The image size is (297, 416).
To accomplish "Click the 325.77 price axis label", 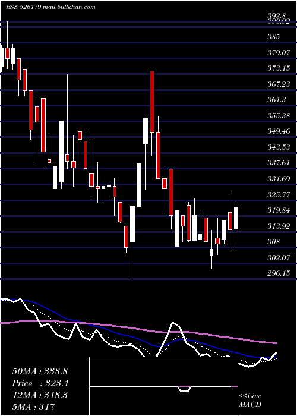I will click(x=279, y=194).
